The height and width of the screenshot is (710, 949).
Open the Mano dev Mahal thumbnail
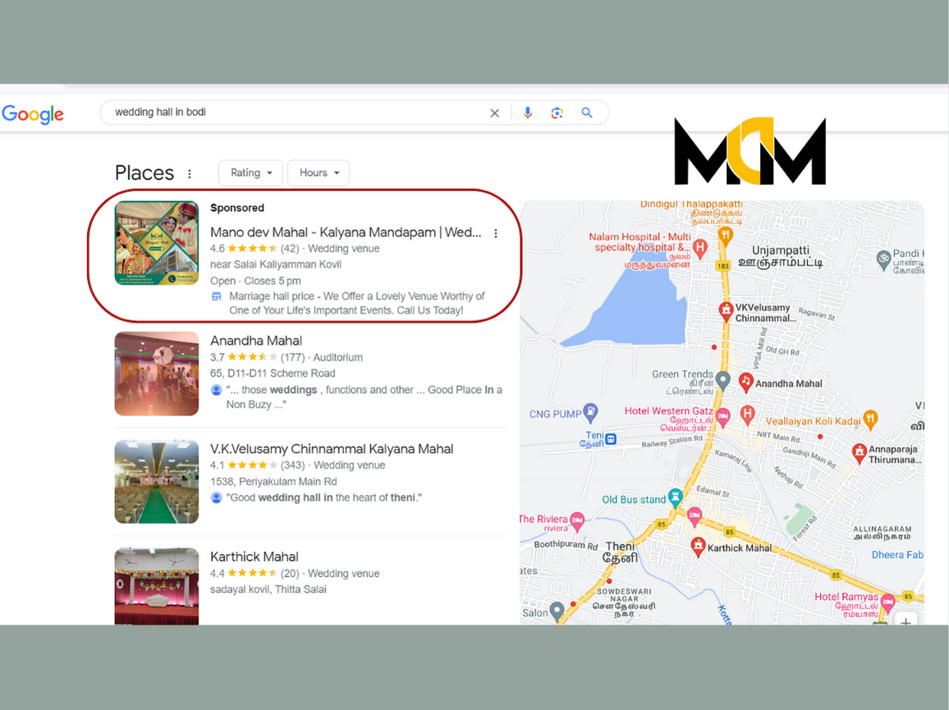click(x=157, y=243)
